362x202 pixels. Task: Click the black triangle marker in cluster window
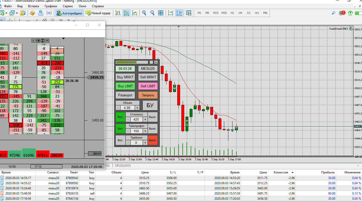[x=63, y=38]
